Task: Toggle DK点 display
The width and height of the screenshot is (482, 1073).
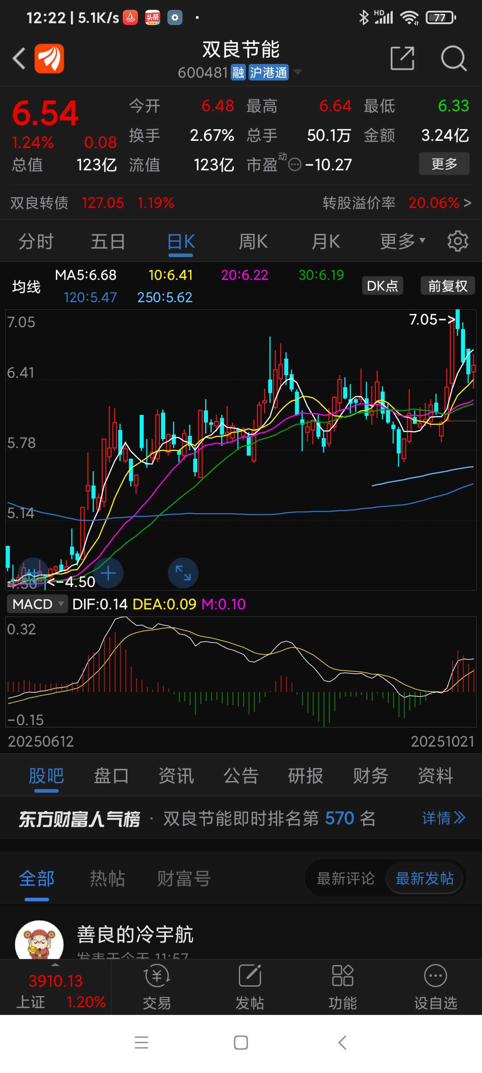Action: [x=382, y=286]
